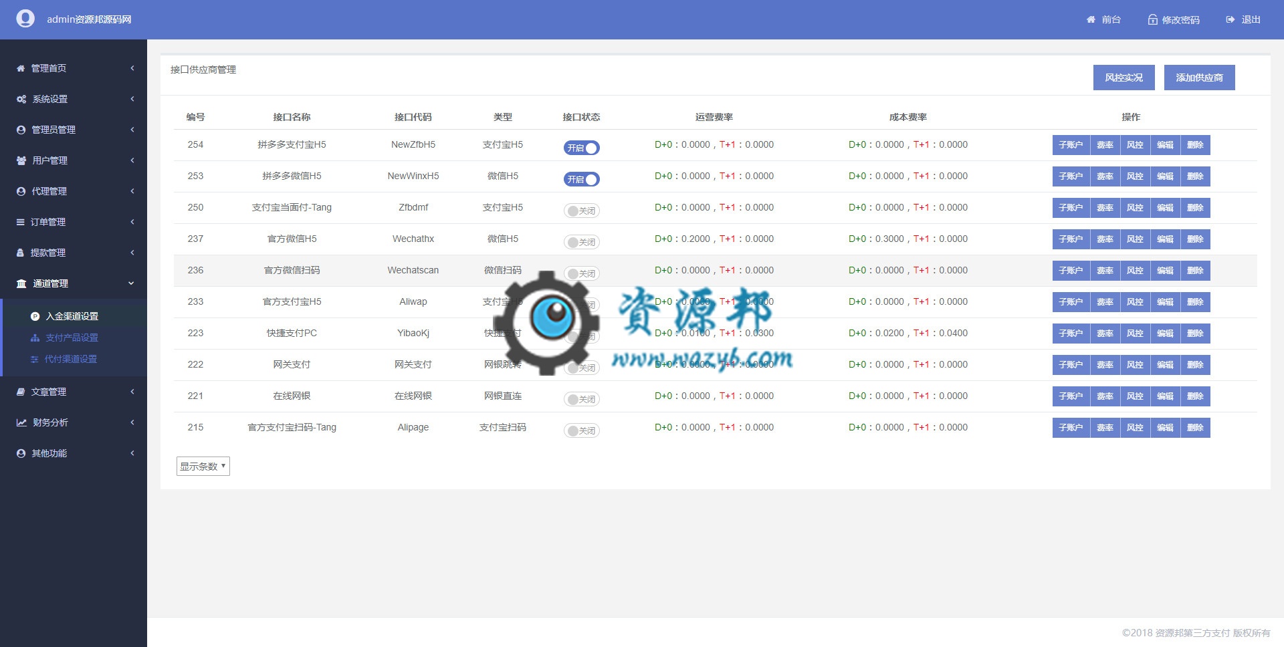This screenshot has height=647, width=1284.
Task: Click the circle icon beside 入金渠道设置
Action: click(x=35, y=316)
